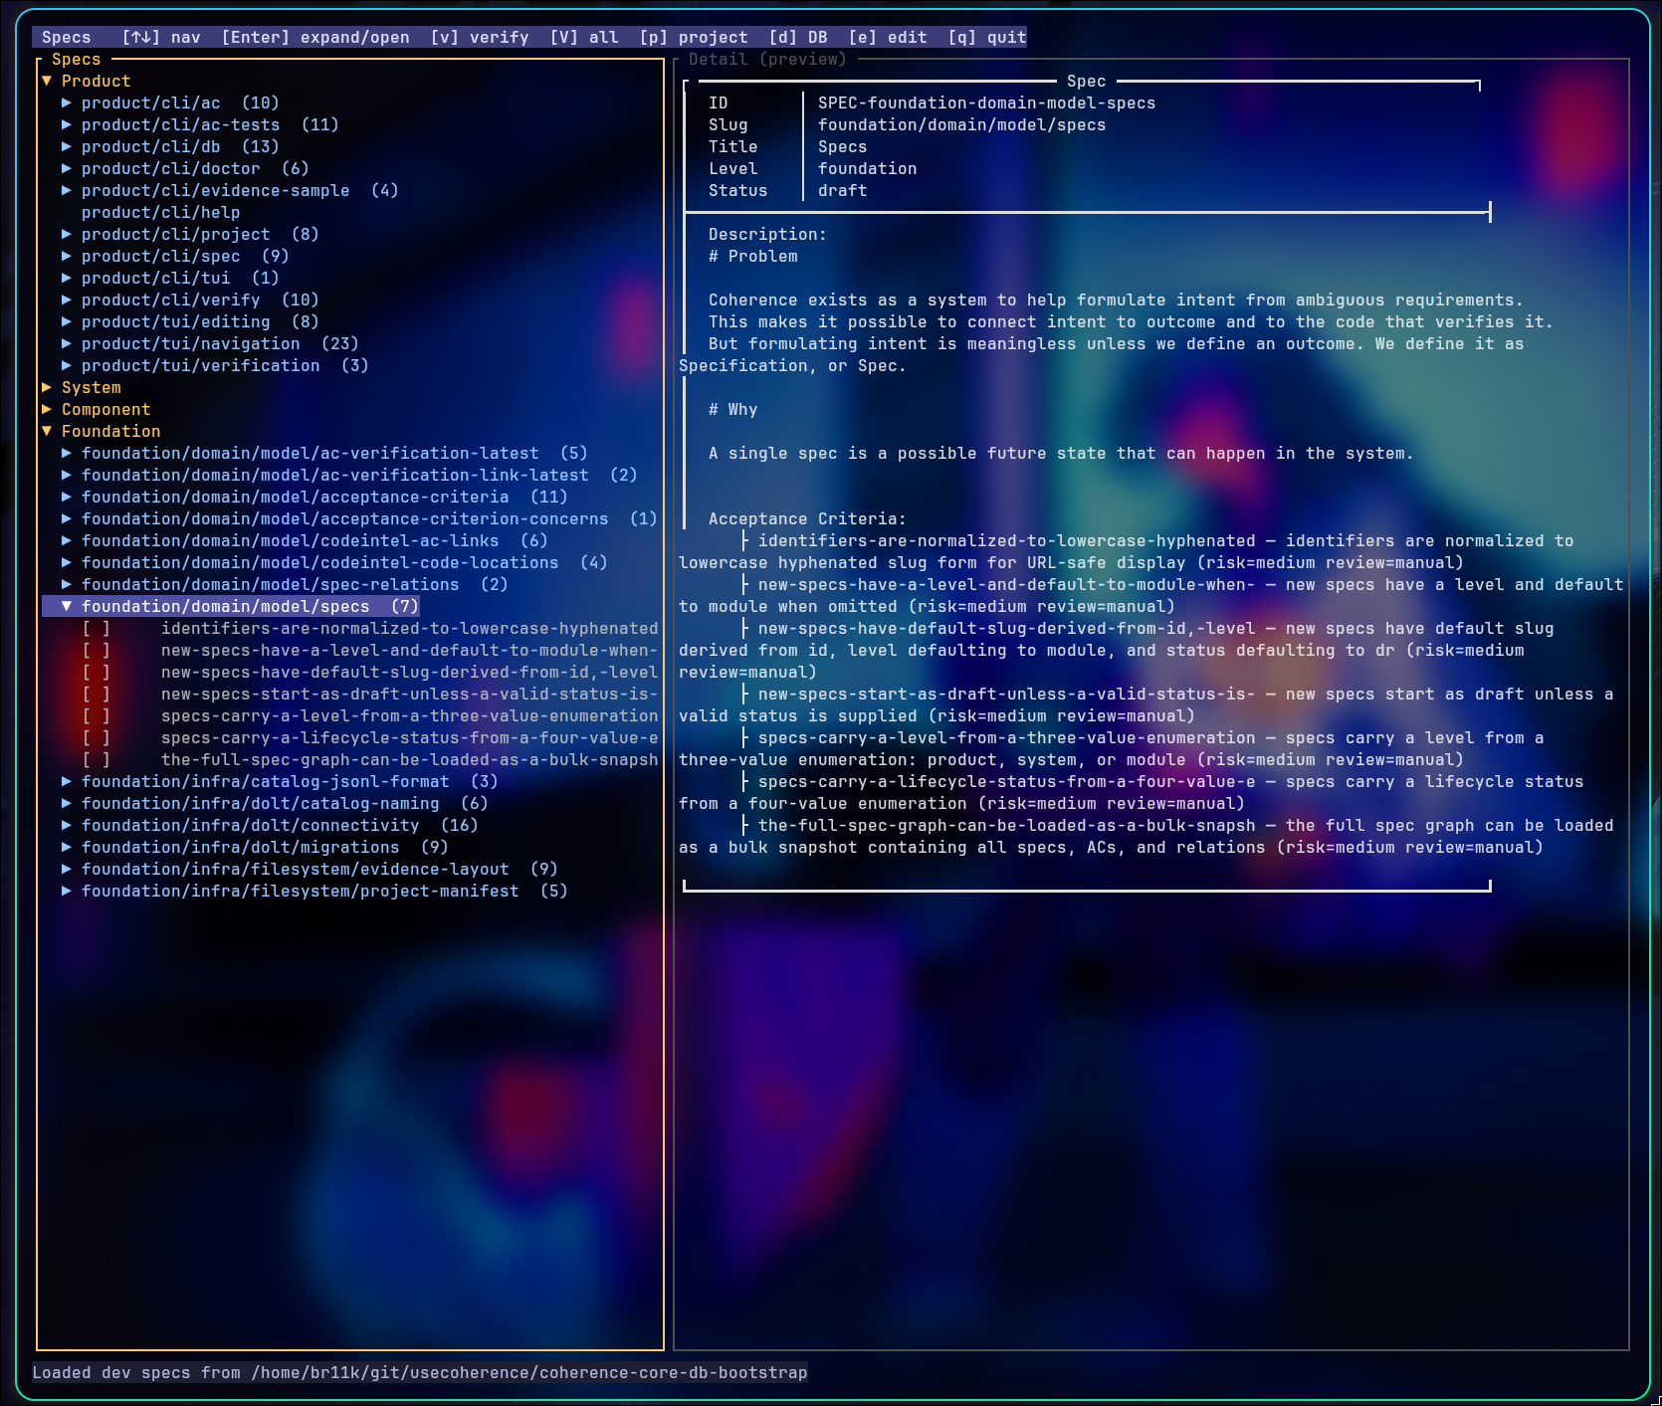Screen dimensions: 1662x1406
Task: Check specs-carry-a-lifecycle-status-from-a-four-value checkbox
Action: (x=97, y=737)
